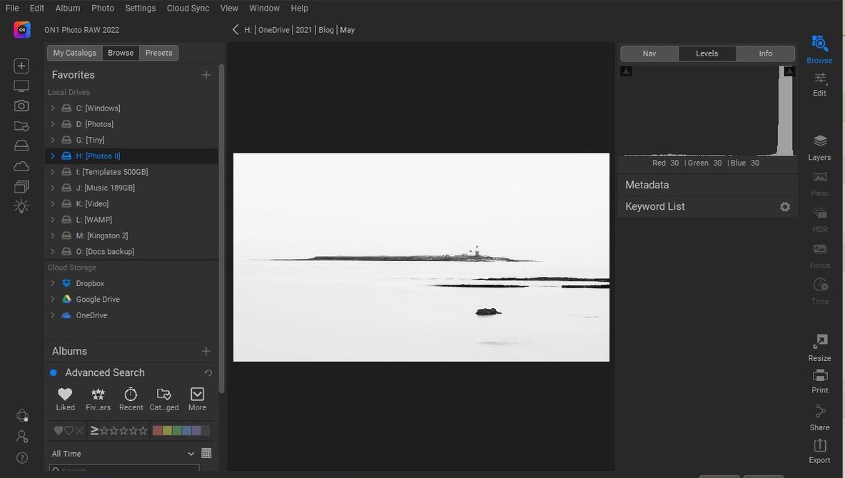Expand the G: [Tiny] drive
The width and height of the screenshot is (845, 478).
coord(52,140)
